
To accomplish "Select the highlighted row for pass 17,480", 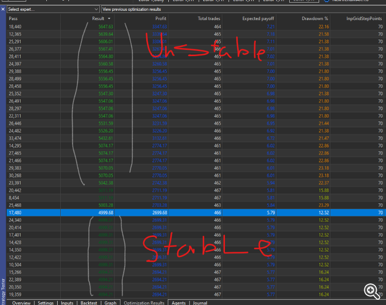I will [x=196, y=213].
